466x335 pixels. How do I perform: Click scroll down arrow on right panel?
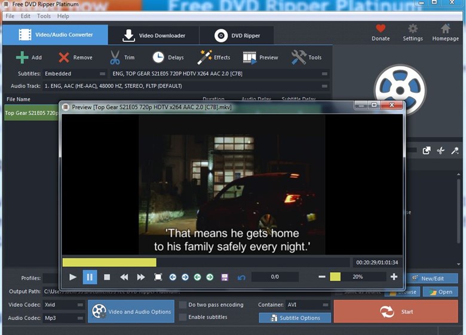click(x=459, y=264)
